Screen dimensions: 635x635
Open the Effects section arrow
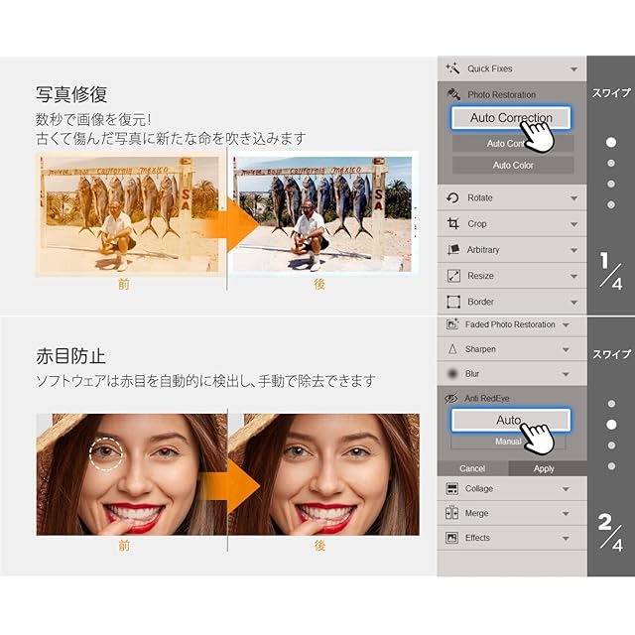[566, 538]
